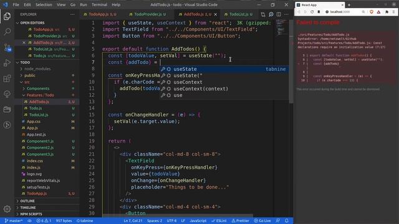Viewport: 399px width, 224px height.
Task: Open the Help menu
Action: pos(116,5)
